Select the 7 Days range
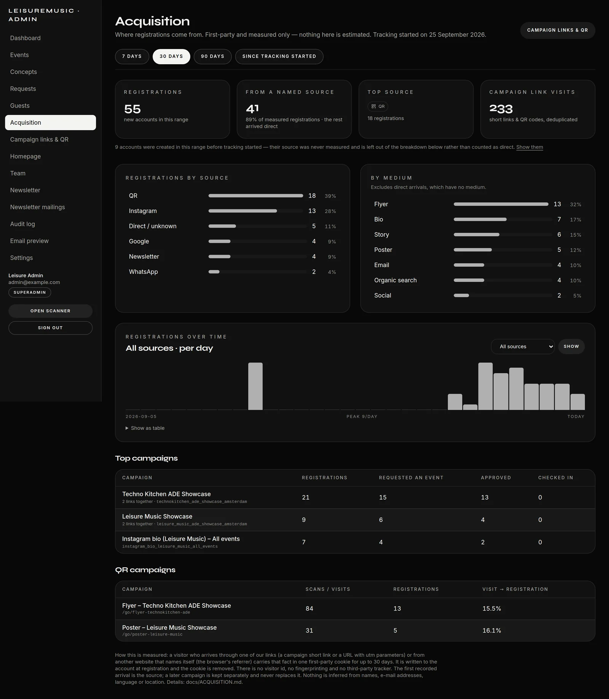 [132, 56]
